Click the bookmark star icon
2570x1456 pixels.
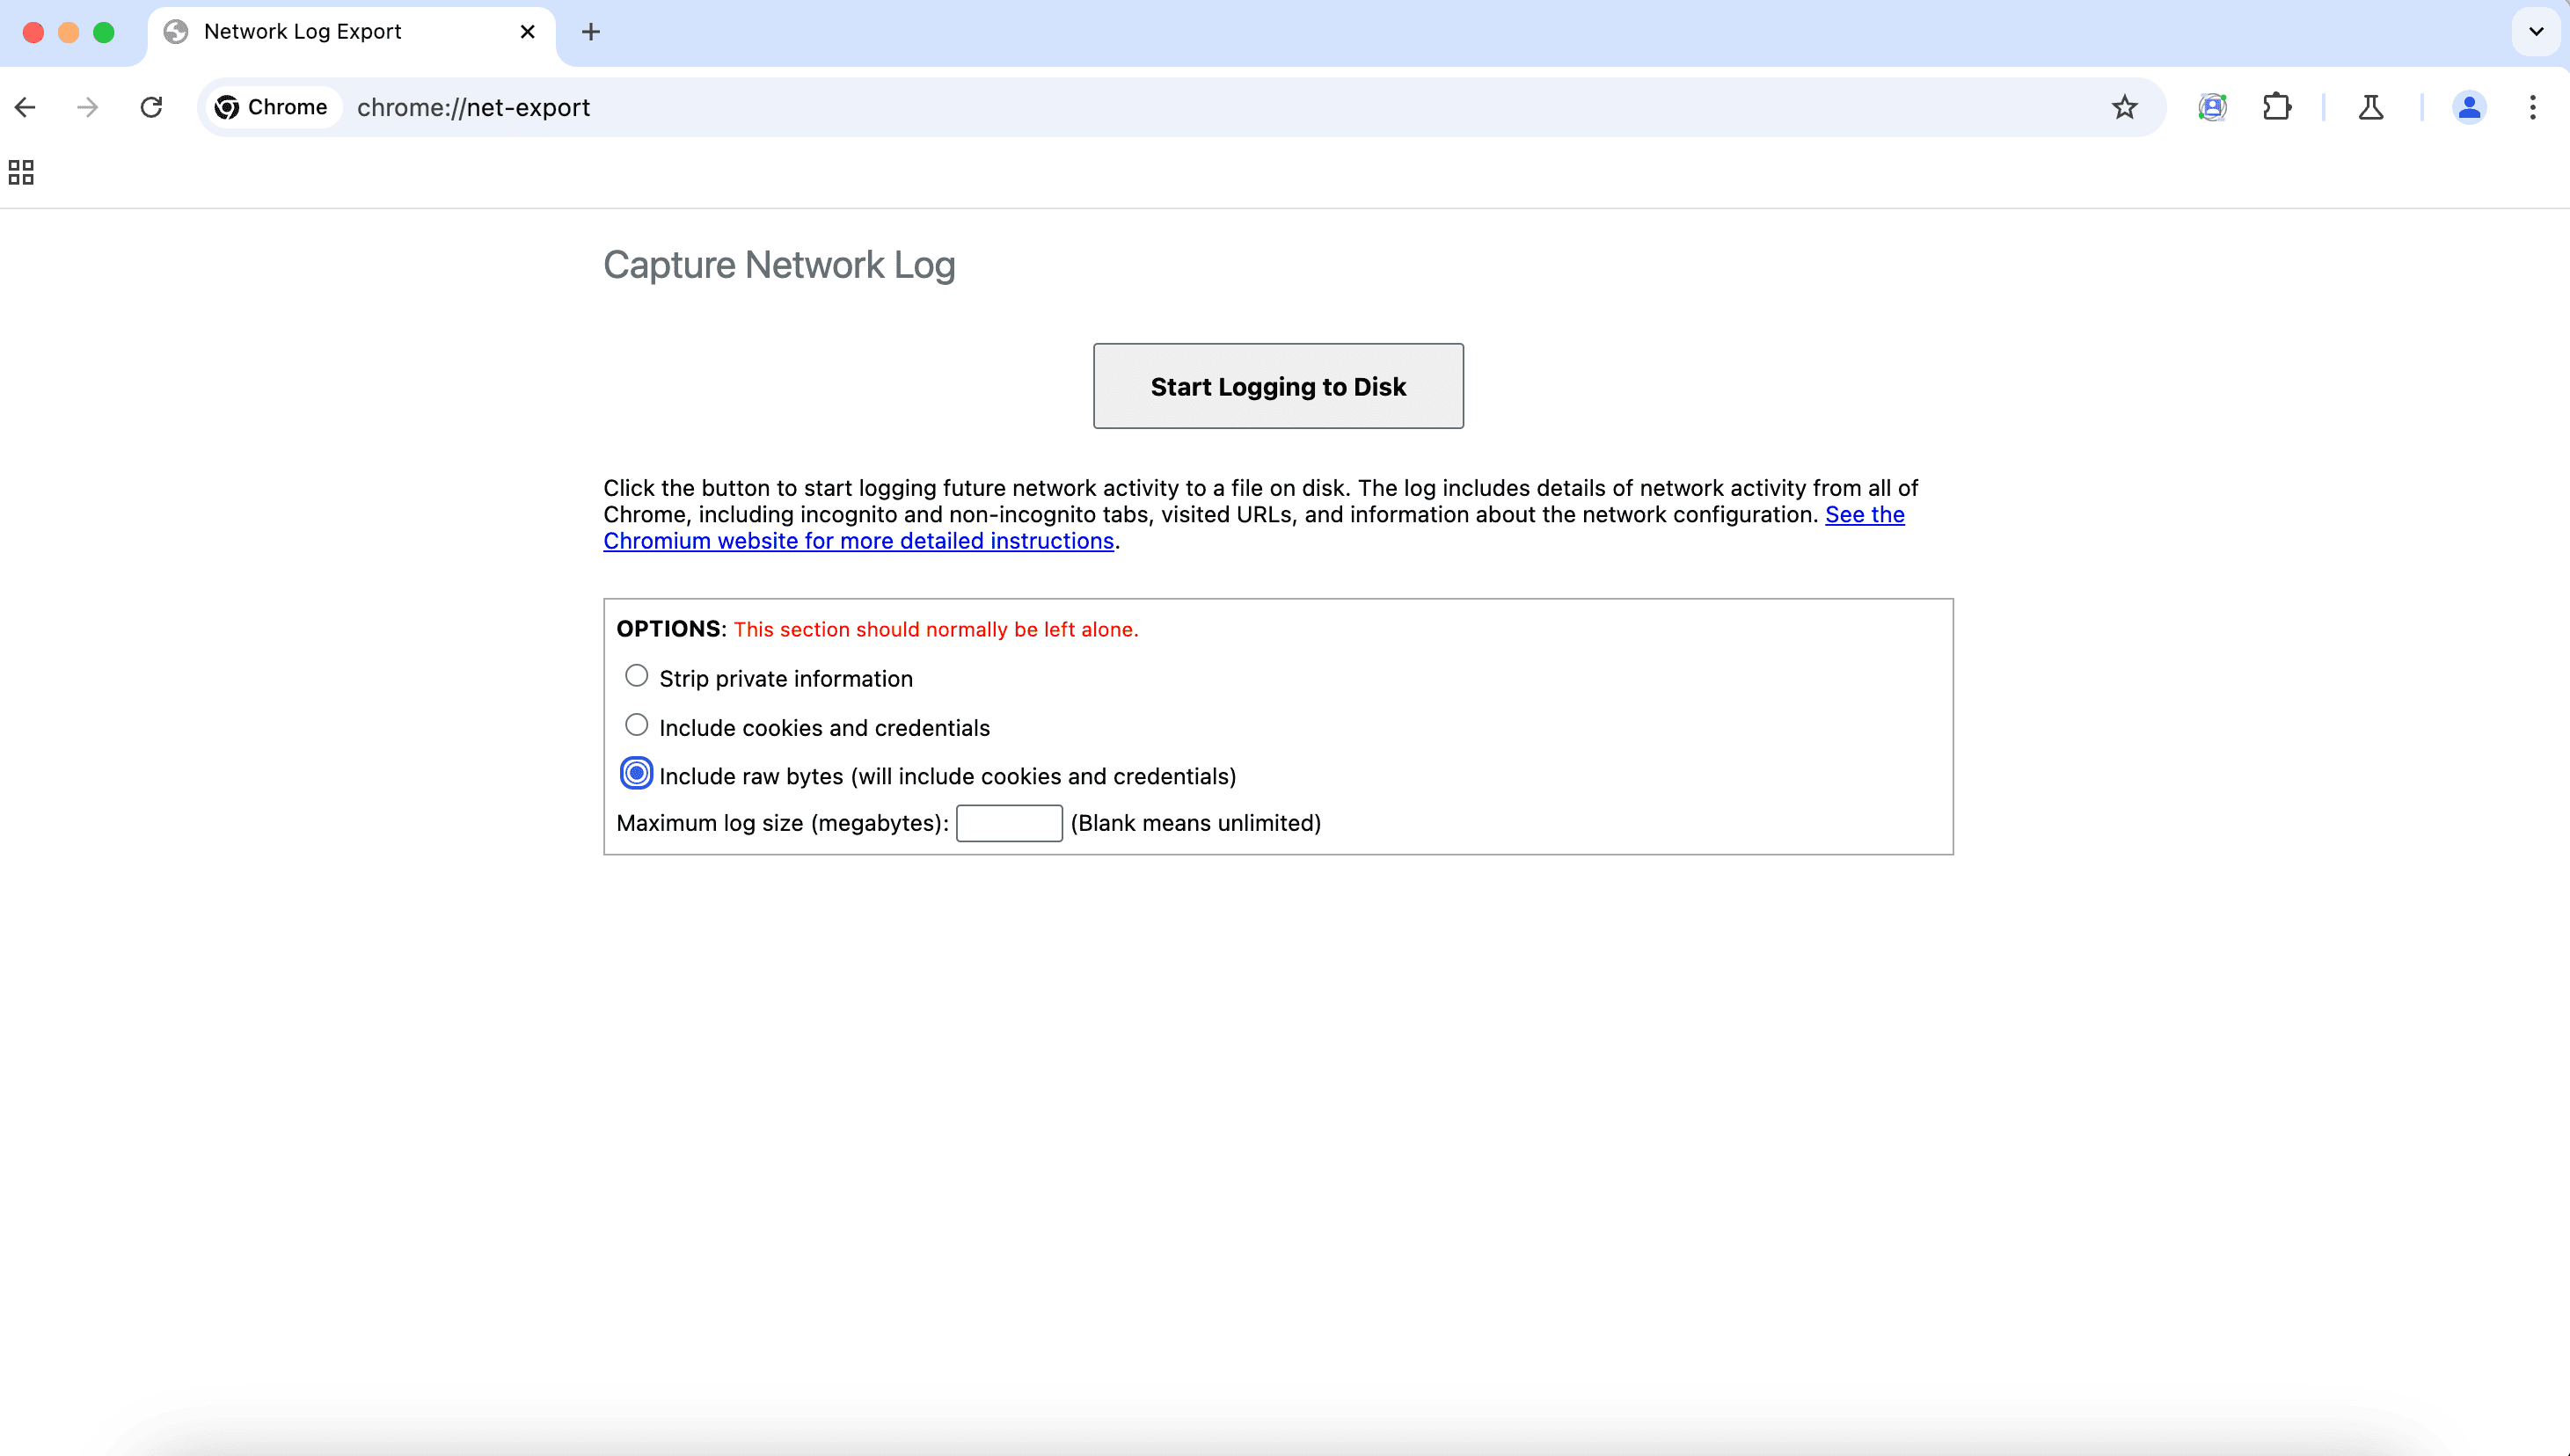pyautogui.click(x=2127, y=107)
